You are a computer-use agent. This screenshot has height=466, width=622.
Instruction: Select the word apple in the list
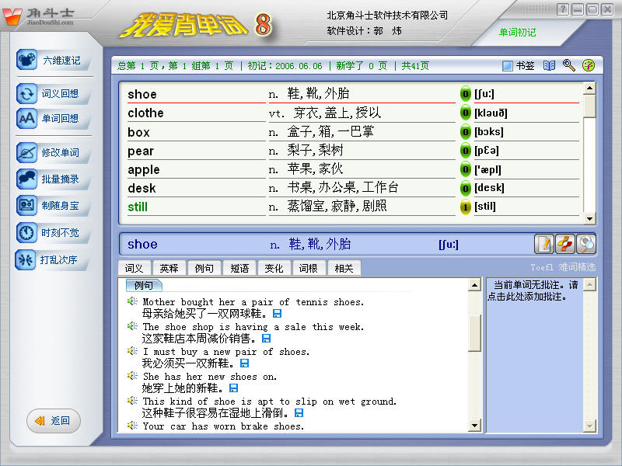click(144, 169)
